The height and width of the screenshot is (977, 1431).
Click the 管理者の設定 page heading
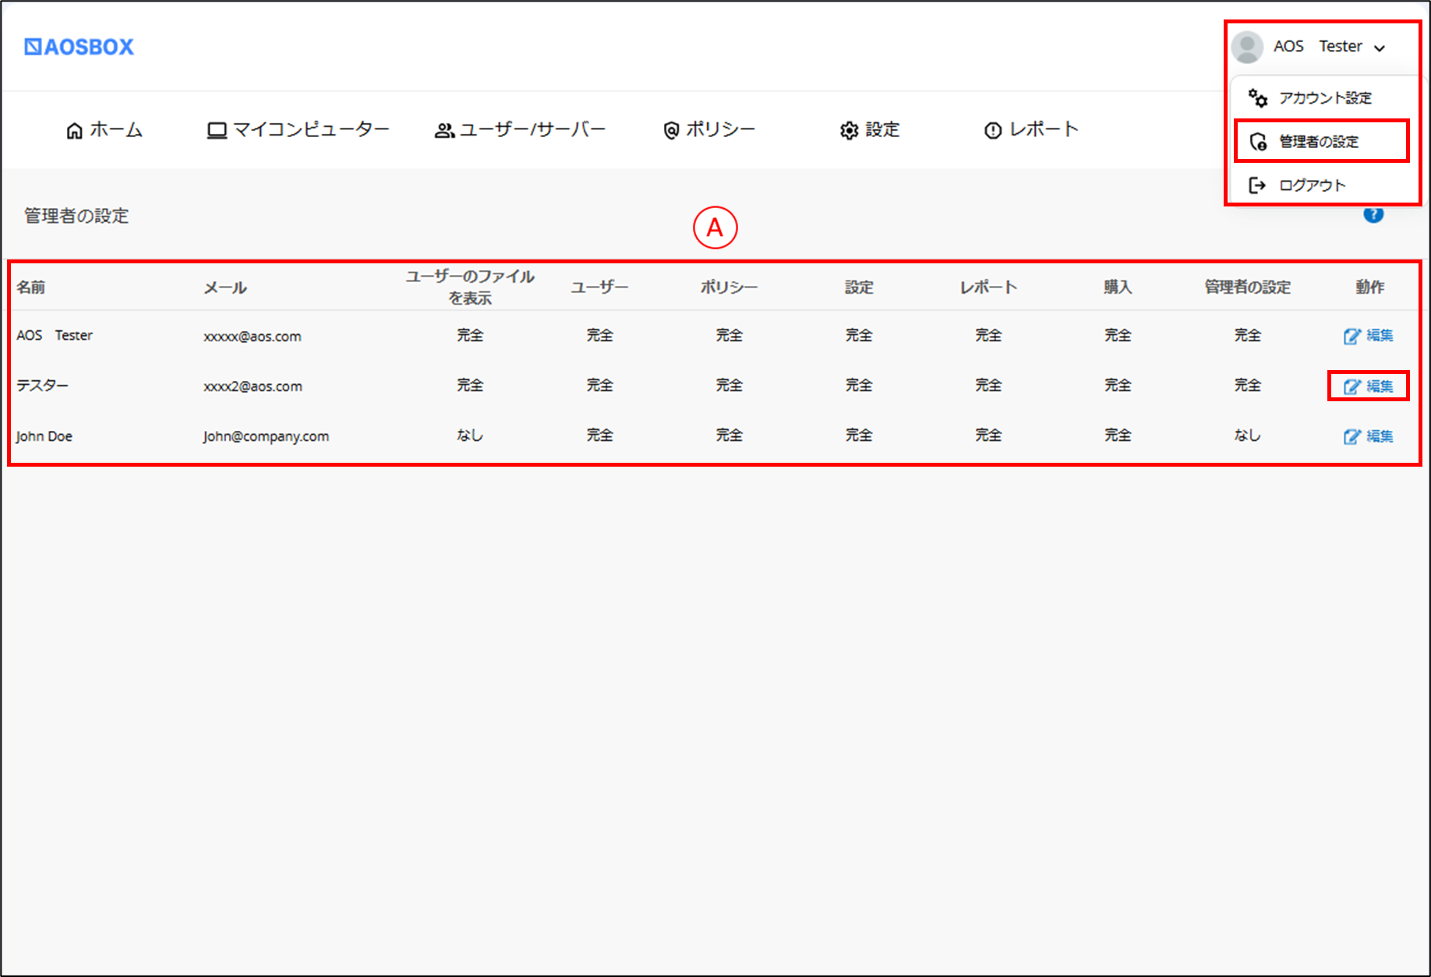pyautogui.click(x=76, y=215)
